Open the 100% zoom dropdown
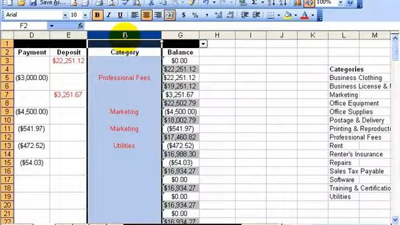Screen dimensions: 400x225 (341, 2)
